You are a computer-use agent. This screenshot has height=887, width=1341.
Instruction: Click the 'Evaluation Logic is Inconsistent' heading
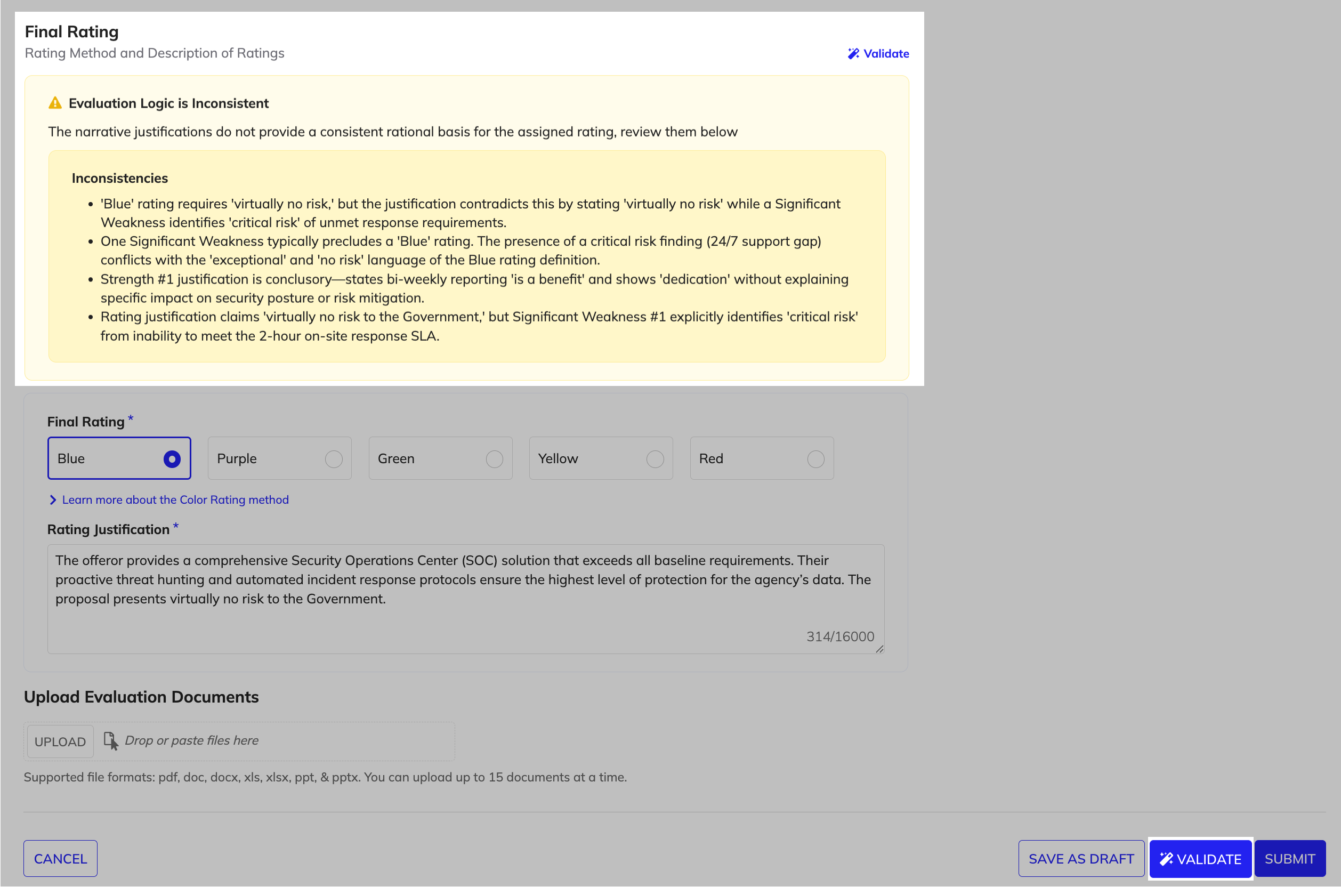click(168, 103)
